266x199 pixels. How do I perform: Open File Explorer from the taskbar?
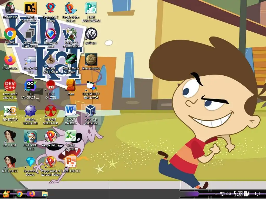pyautogui.click(x=45, y=194)
